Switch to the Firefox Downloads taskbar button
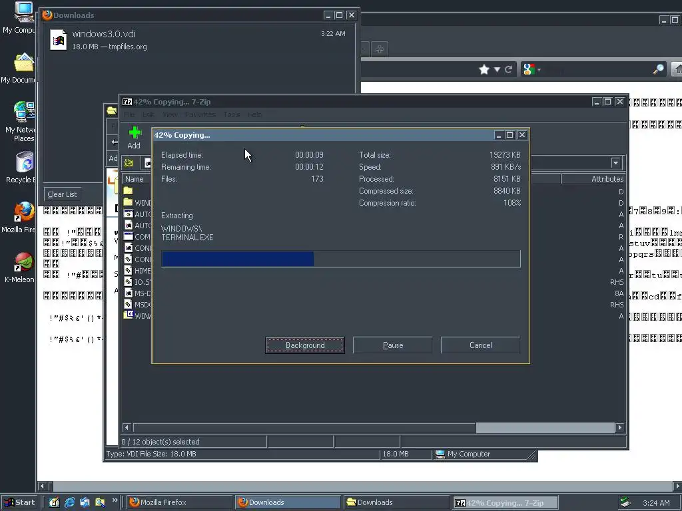 pos(288,502)
